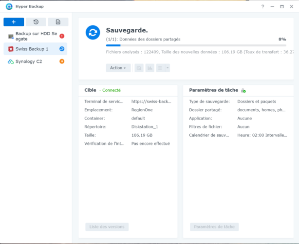
Task: Click the Heure: 02:00 Intervalle schedule value
Action: [x=262, y=135]
